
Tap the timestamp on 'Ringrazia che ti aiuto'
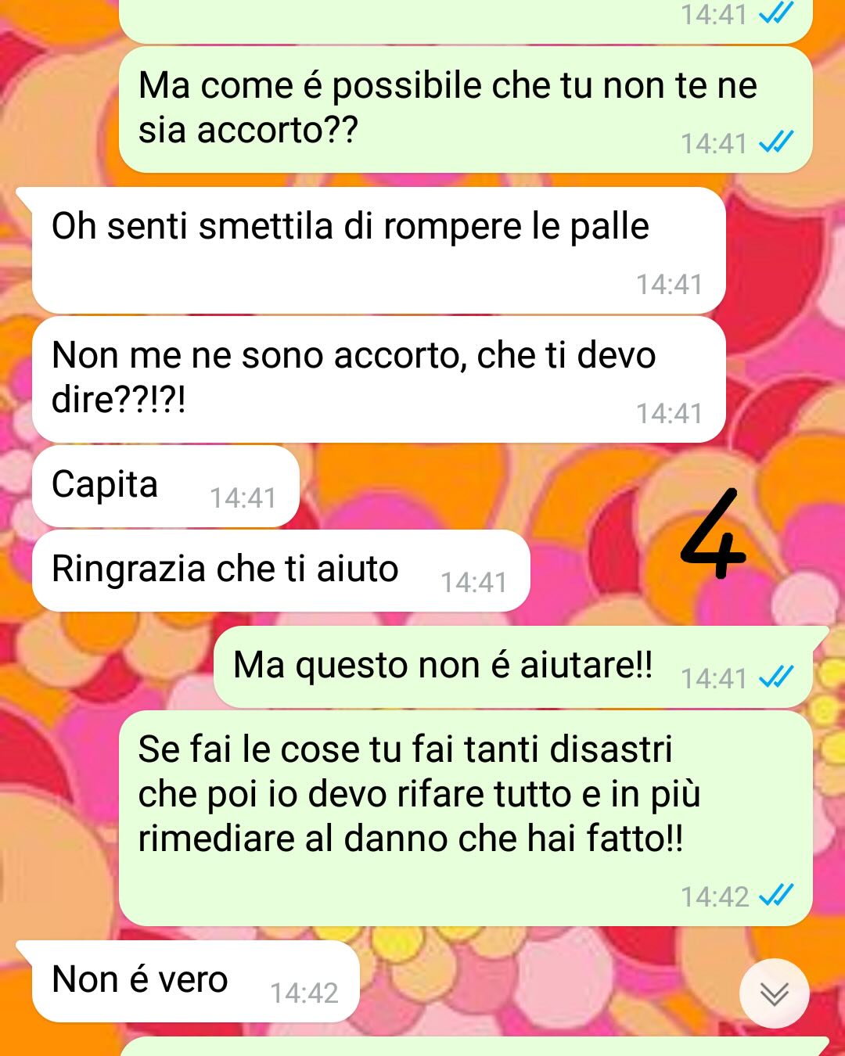click(473, 583)
